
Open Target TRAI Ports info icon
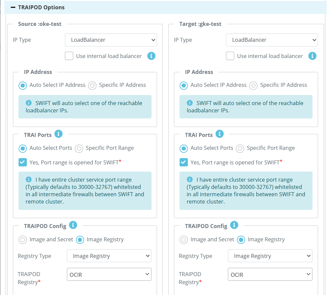[220, 134]
